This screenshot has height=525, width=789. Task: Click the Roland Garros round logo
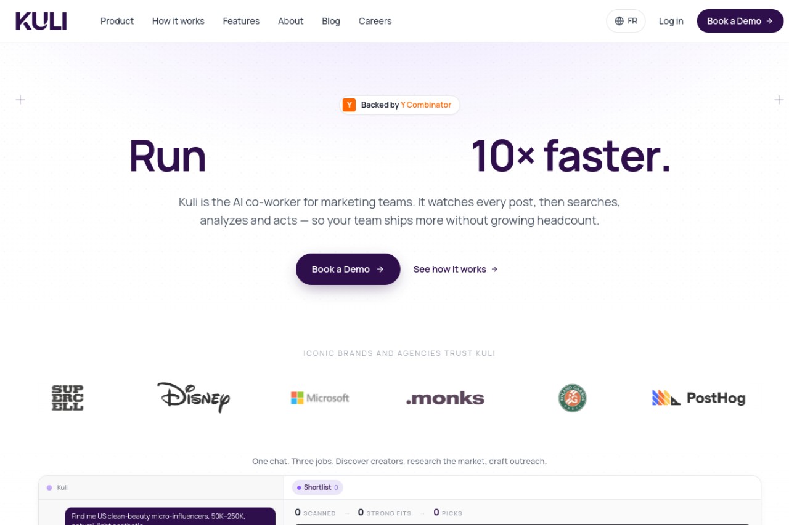(572, 398)
